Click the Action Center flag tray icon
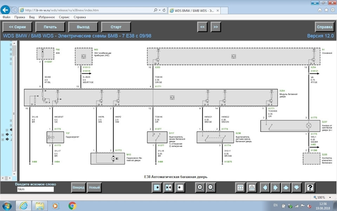Screen dimensions: 337x211 click(302, 206)
